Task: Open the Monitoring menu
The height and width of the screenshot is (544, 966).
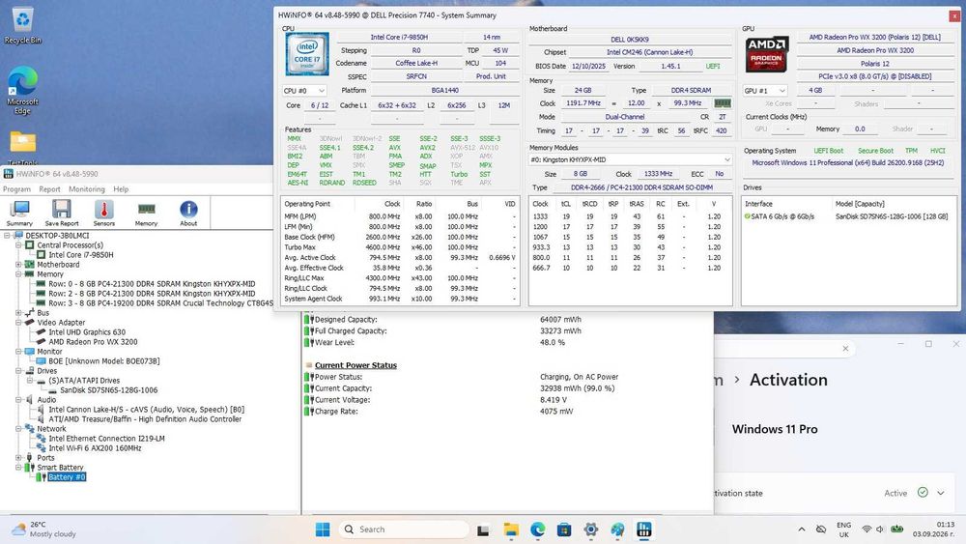Action: [x=86, y=189]
